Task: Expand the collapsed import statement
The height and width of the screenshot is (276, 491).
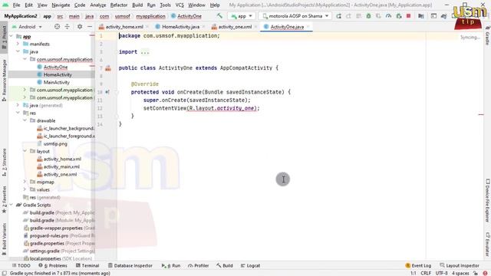Action: click(x=145, y=52)
